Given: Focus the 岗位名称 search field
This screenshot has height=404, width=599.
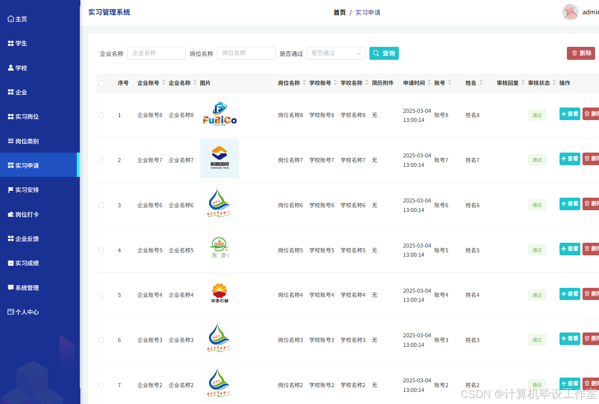Looking at the screenshot, I should point(246,53).
